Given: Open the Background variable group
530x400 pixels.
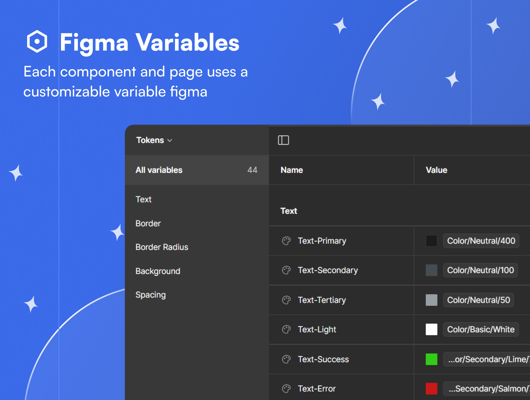Looking at the screenshot, I should point(158,271).
